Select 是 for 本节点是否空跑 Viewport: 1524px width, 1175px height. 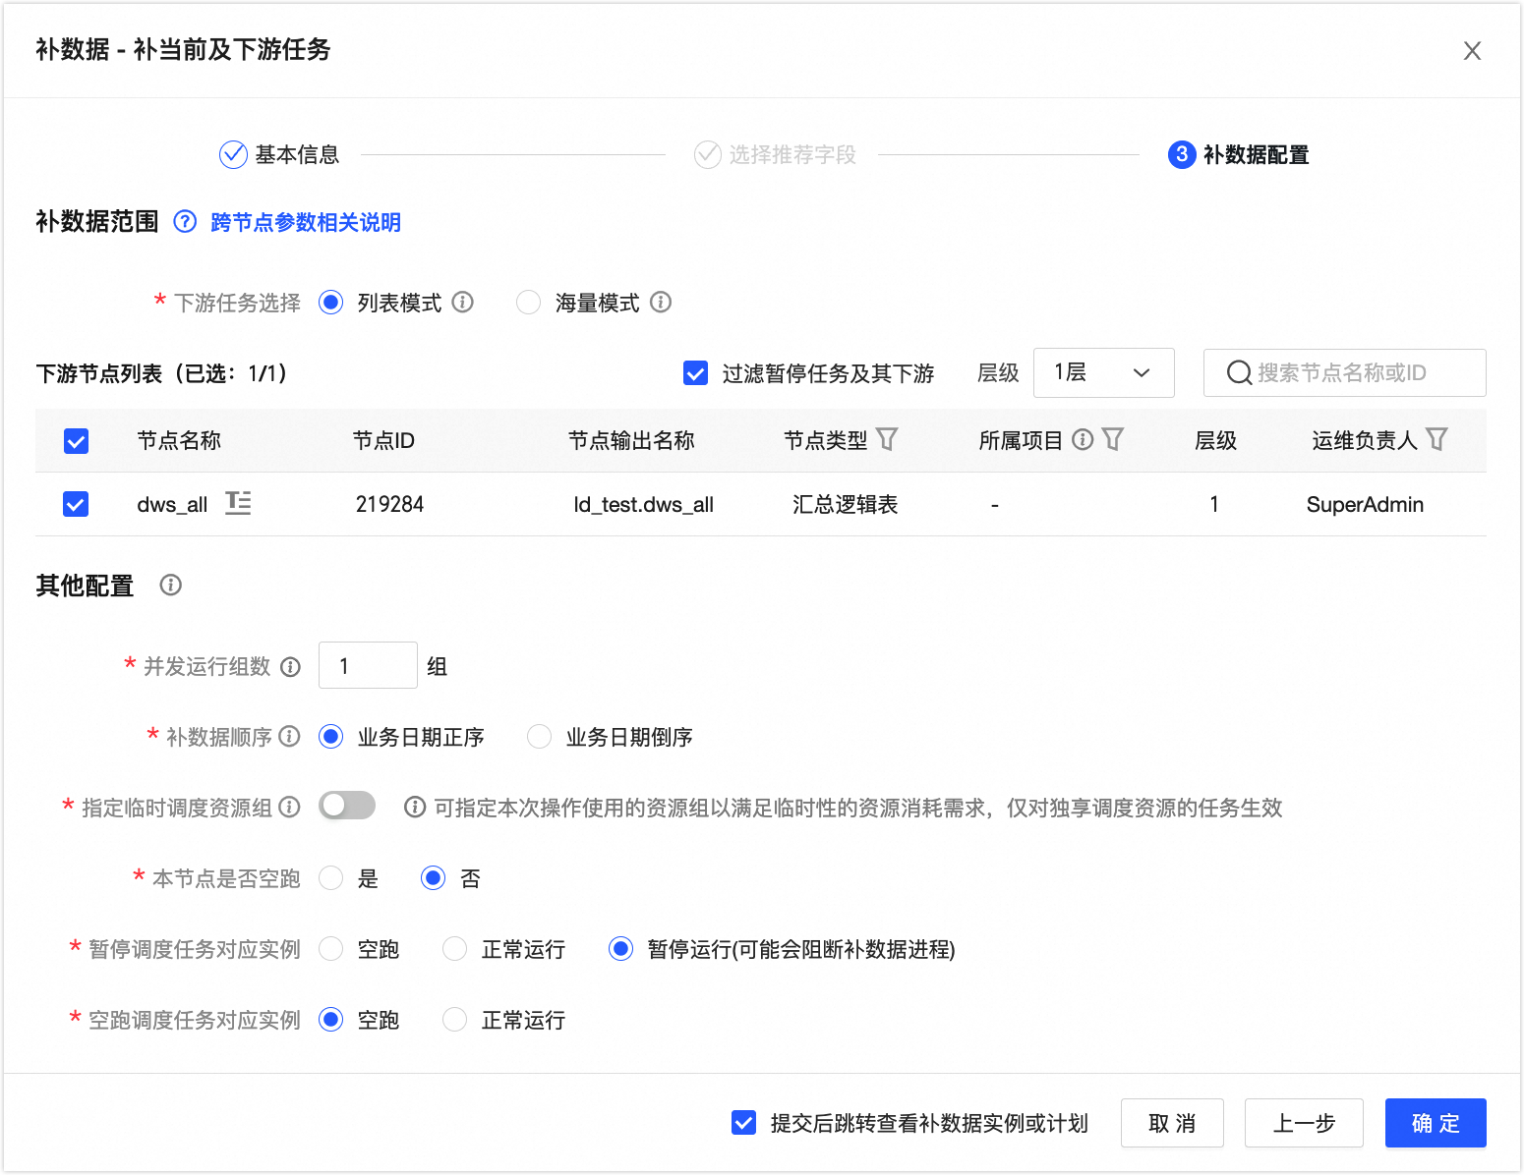point(331,877)
